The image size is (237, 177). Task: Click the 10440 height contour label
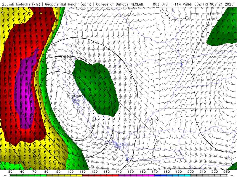tap(67, 57)
